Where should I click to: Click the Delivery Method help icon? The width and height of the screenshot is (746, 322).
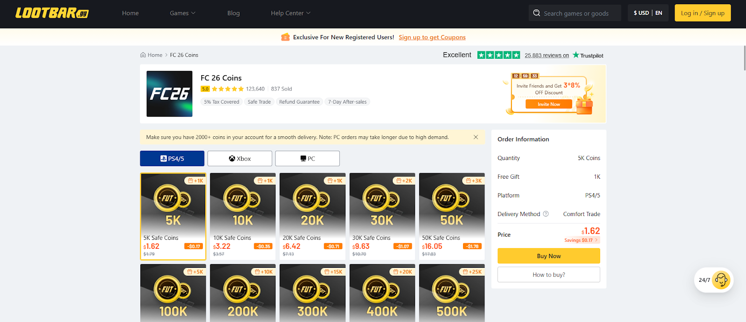tap(546, 214)
